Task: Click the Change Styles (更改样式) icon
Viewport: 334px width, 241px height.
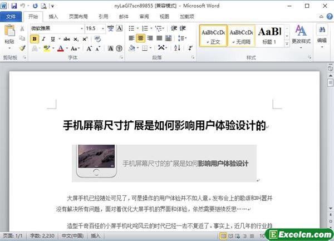Action: [301, 33]
